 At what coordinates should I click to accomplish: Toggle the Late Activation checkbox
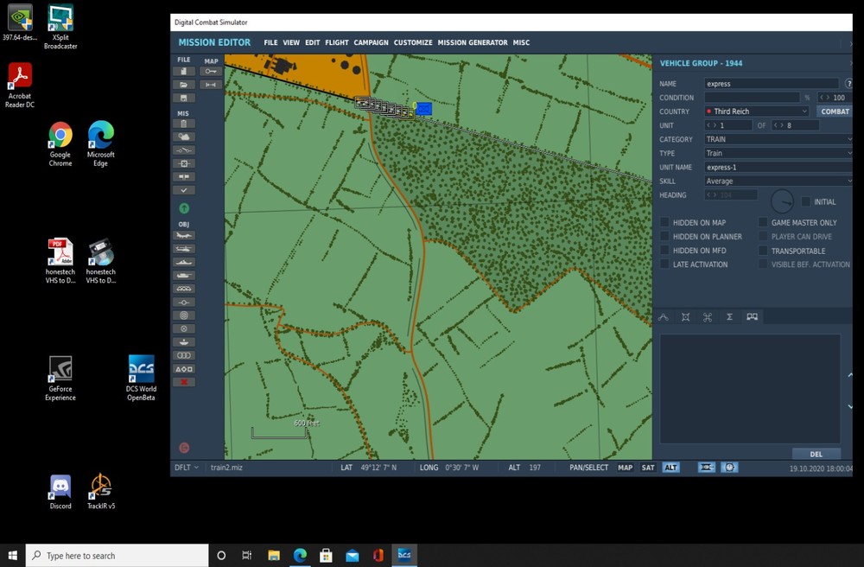[x=664, y=264]
